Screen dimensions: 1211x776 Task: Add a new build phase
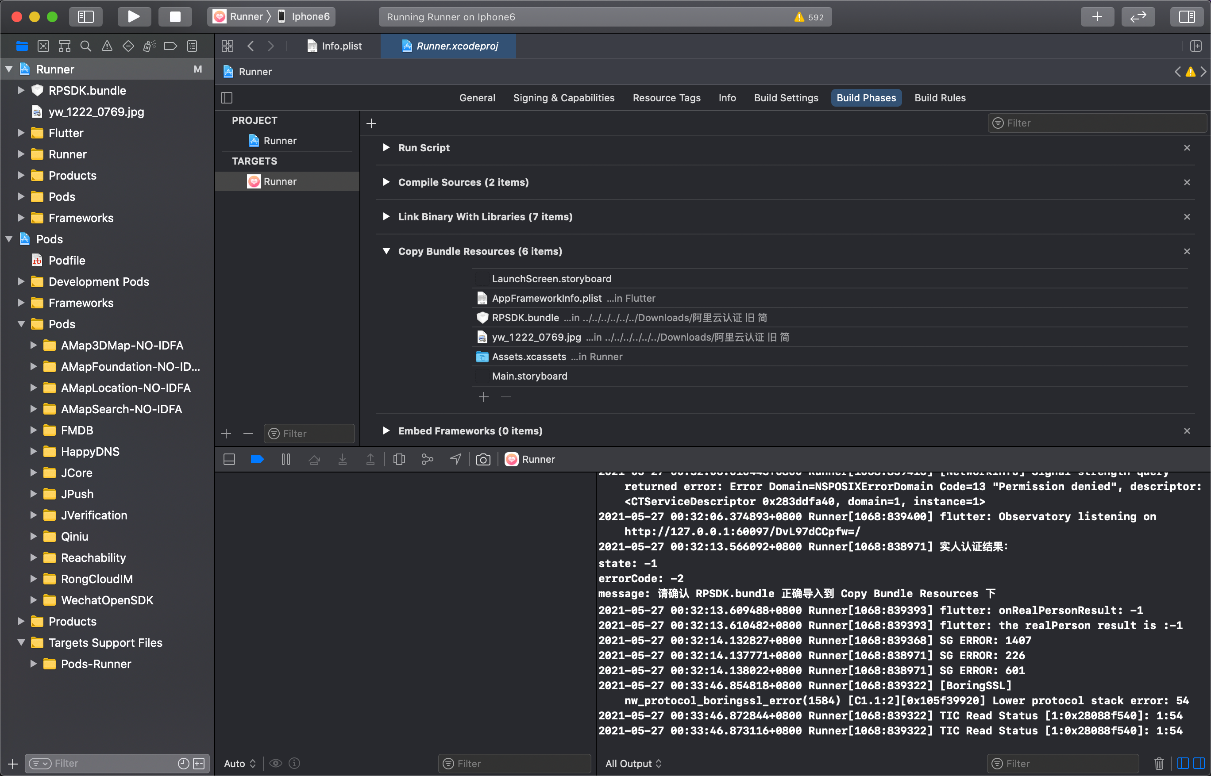coord(371,123)
